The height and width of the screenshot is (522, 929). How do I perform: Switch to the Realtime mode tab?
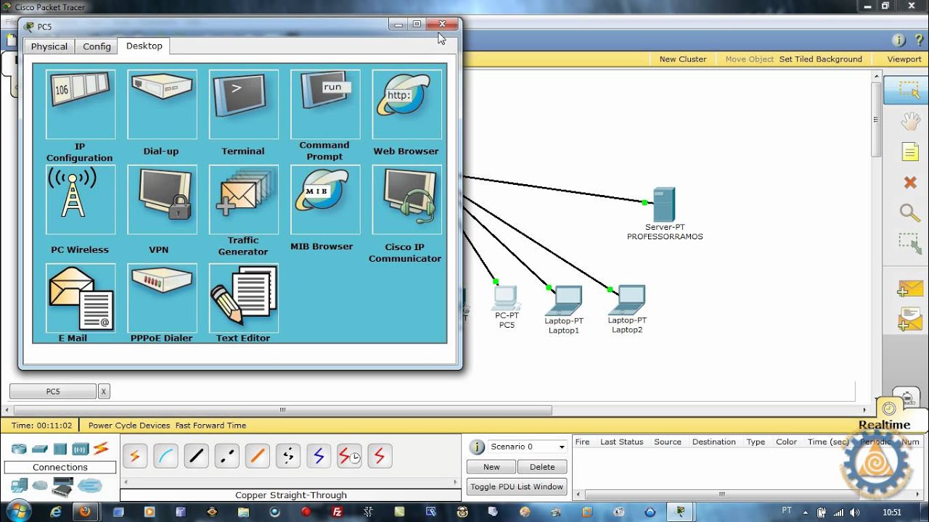point(884,425)
